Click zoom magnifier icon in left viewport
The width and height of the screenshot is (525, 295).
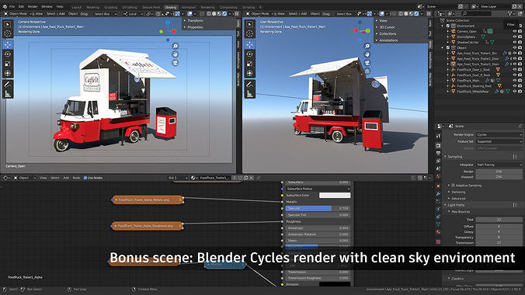point(175,47)
